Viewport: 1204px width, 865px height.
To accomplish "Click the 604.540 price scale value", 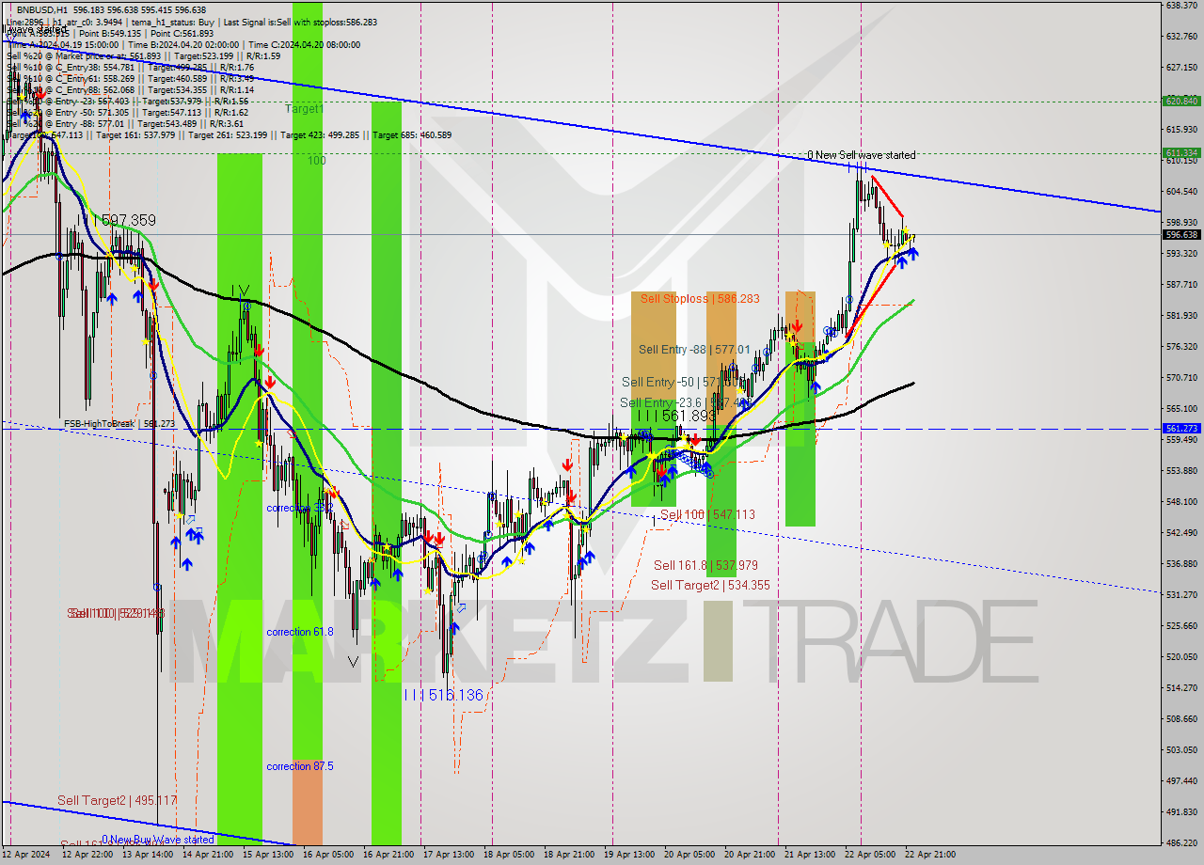I will (x=1181, y=192).
